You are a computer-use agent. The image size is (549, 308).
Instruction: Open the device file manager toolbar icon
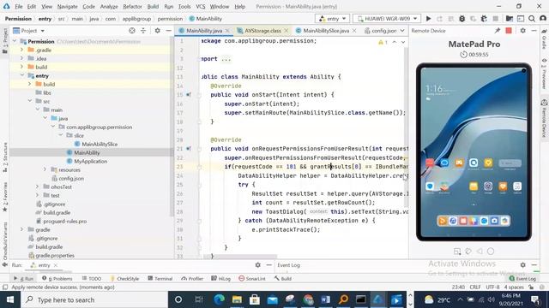pos(521,19)
